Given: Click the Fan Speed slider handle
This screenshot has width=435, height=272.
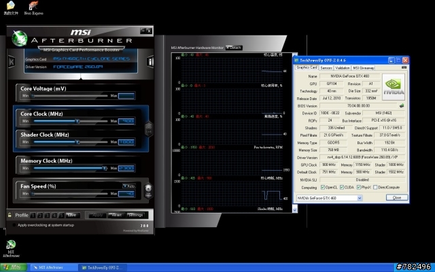Looking at the screenshot, I should coord(33,193).
